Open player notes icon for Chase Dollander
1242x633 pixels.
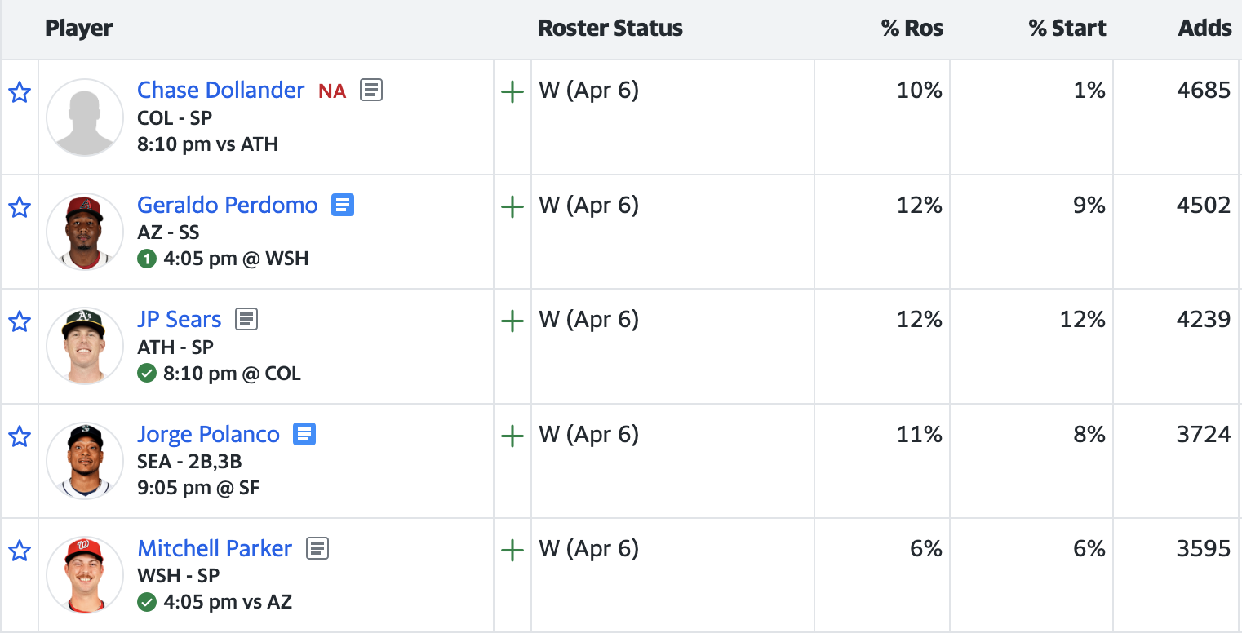pos(371,90)
